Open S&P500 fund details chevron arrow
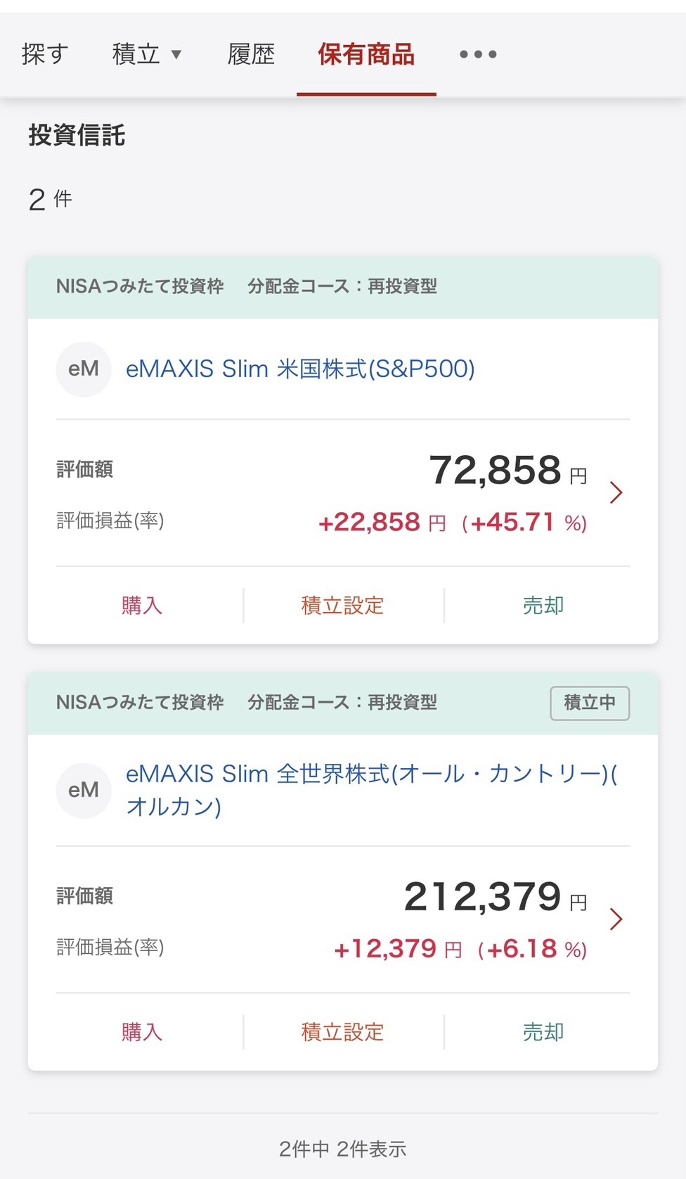The width and height of the screenshot is (686, 1179). tap(616, 492)
